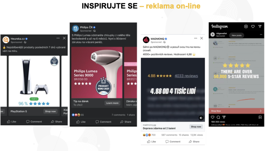Screen dimensions: 268x151
Task: Create new Instagram post with plus icon
Action: point(246,26)
